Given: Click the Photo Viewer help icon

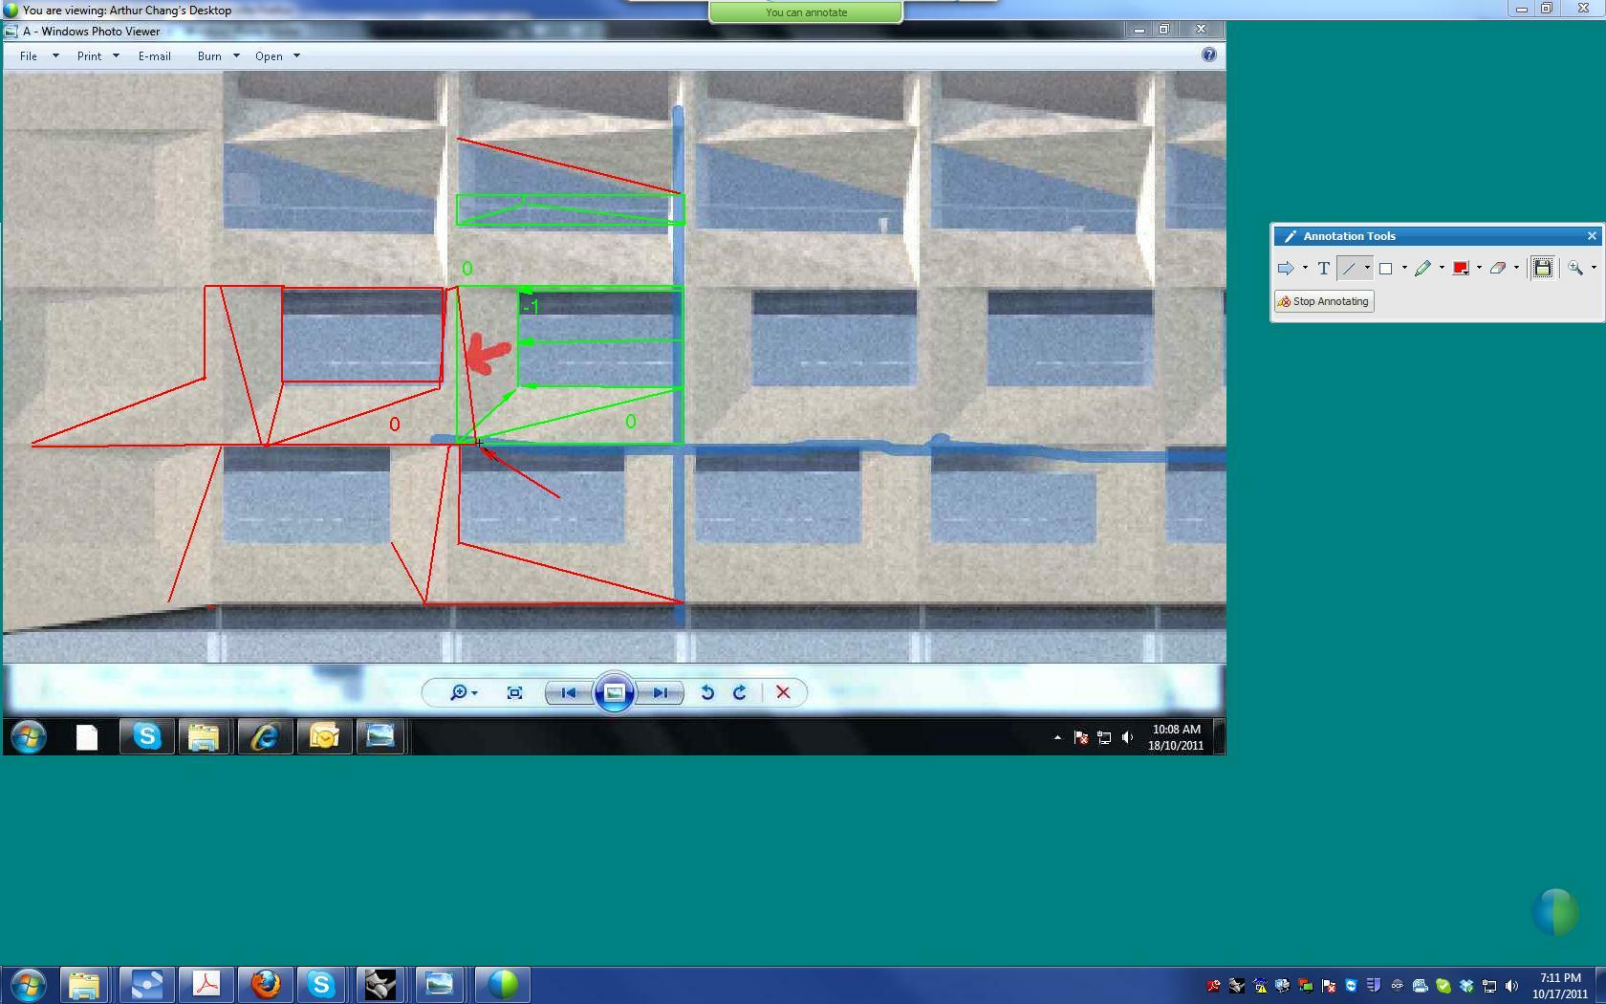Looking at the screenshot, I should point(1209,55).
